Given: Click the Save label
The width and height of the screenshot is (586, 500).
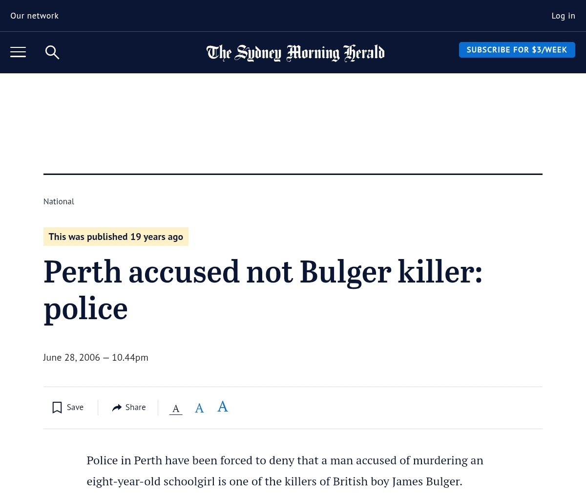Looking at the screenshot, I should pos(75,408).
